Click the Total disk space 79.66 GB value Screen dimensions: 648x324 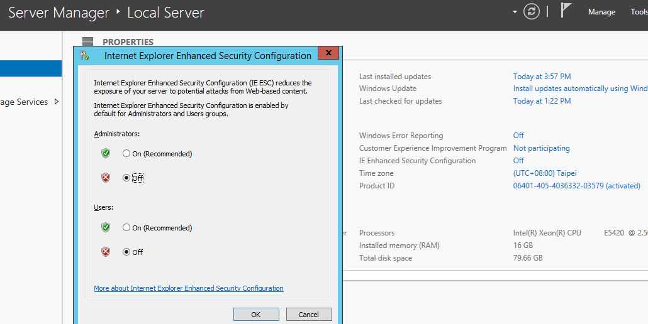point(528,258)
